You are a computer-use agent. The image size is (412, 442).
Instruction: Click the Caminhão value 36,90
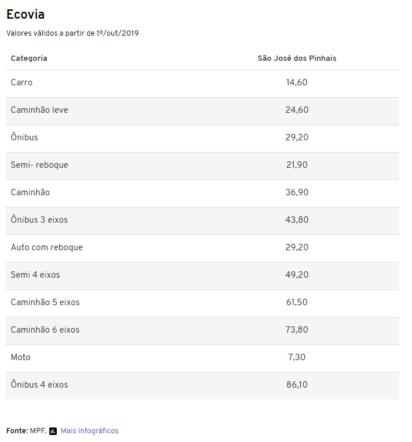click(x=297, y=192)
